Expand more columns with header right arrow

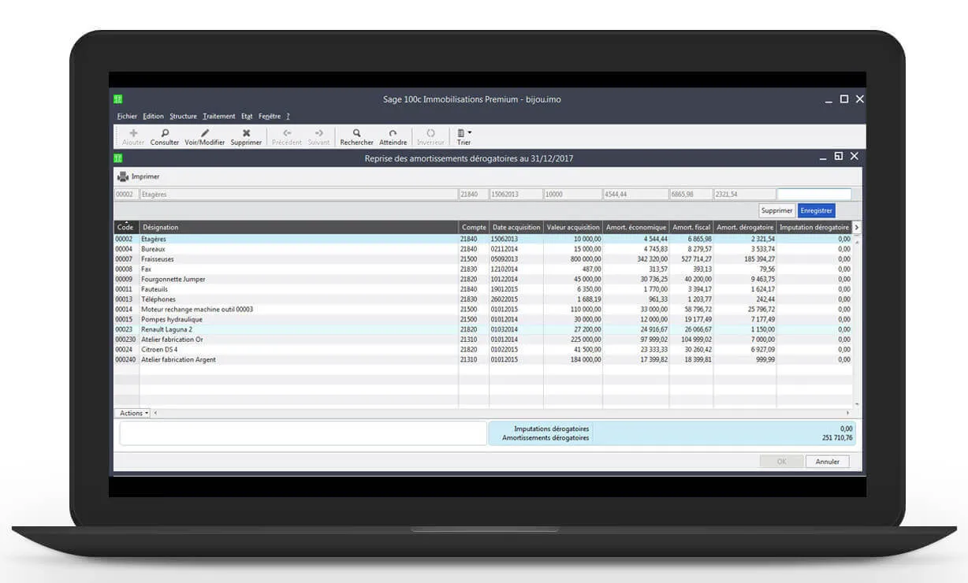857,228
